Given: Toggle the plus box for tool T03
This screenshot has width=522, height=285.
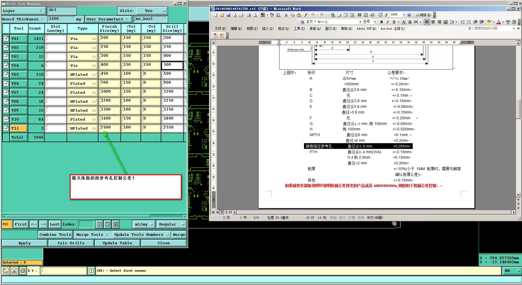Looking at the screenshot, I should pos(6,57).
